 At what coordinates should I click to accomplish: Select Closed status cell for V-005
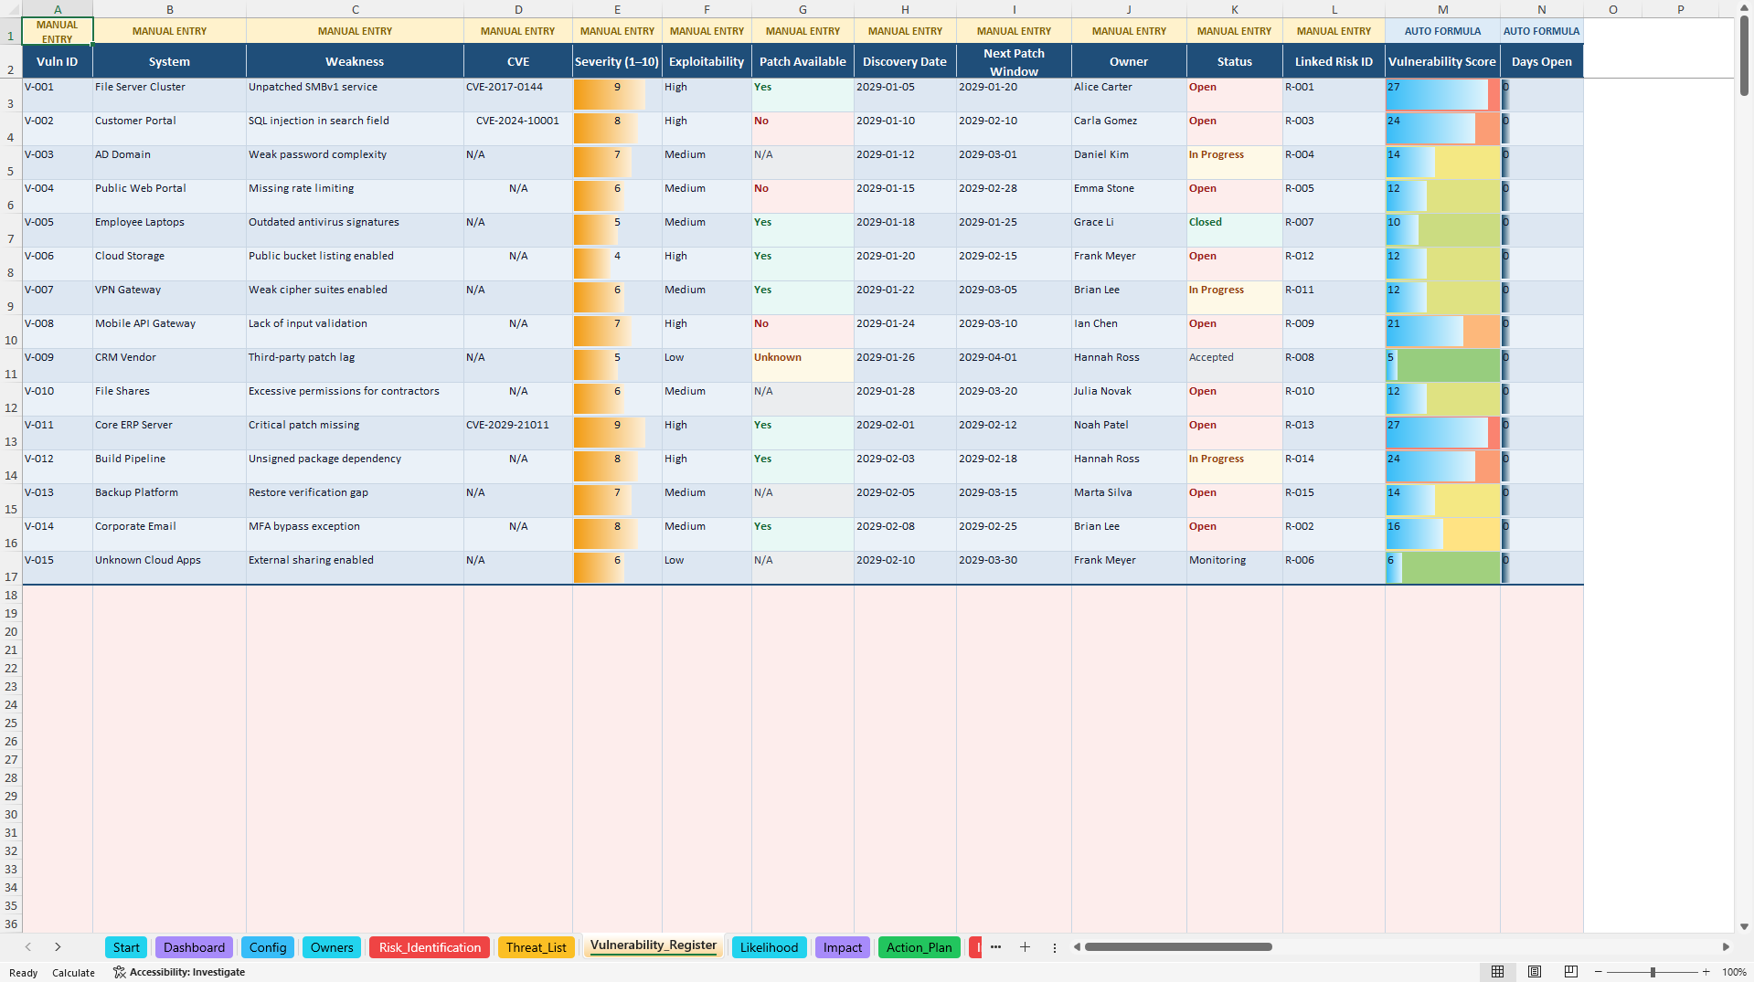click(1234, 230)
